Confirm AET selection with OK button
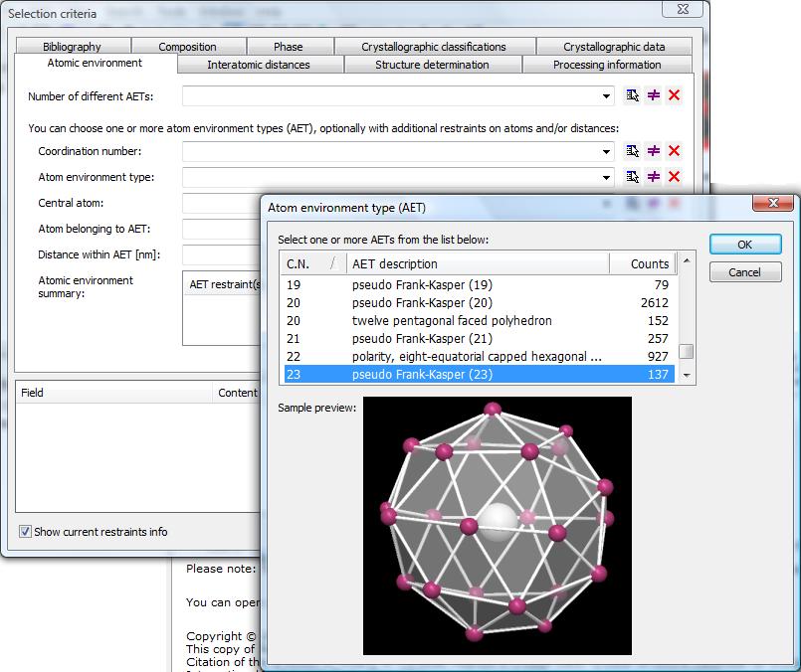The height and width of the screenshot is (672, 801). pos(744,245)
